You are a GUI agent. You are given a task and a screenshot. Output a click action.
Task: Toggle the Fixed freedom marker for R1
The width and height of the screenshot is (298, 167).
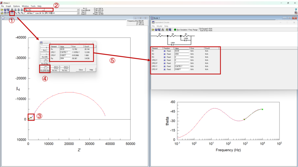coord(164,51)
